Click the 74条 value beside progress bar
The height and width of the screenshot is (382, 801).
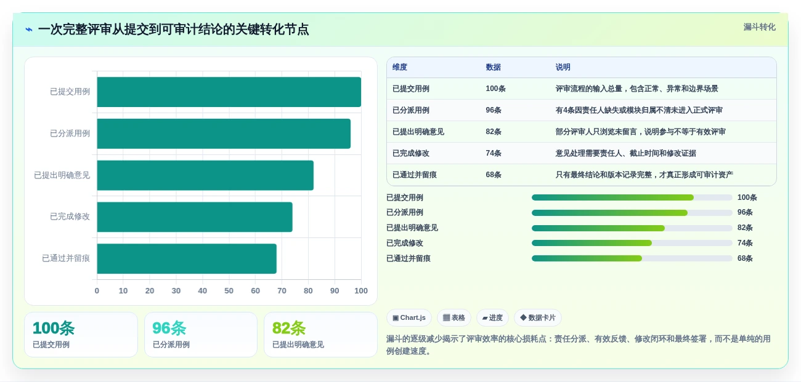click(x=745, y=243)
